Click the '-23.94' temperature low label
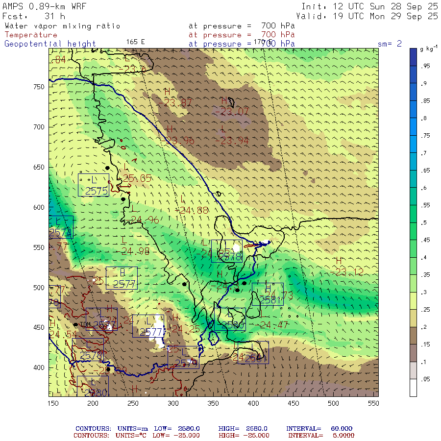 232,140
